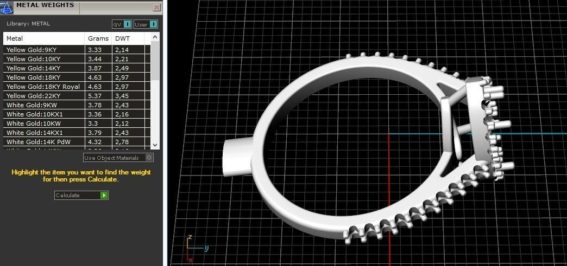
Task: Close the Metal Weights panel
Action: click(x=156, y=7)
